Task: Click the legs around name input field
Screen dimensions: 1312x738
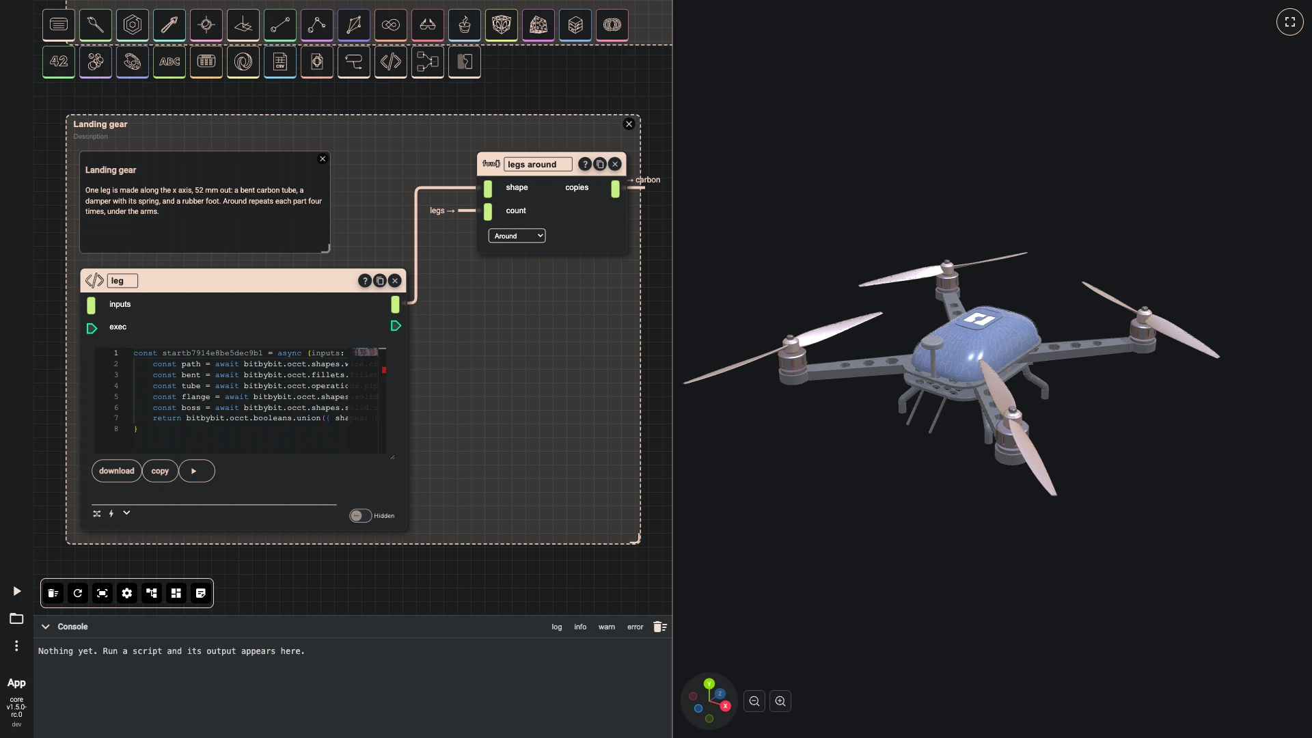Action: point(538,165)
